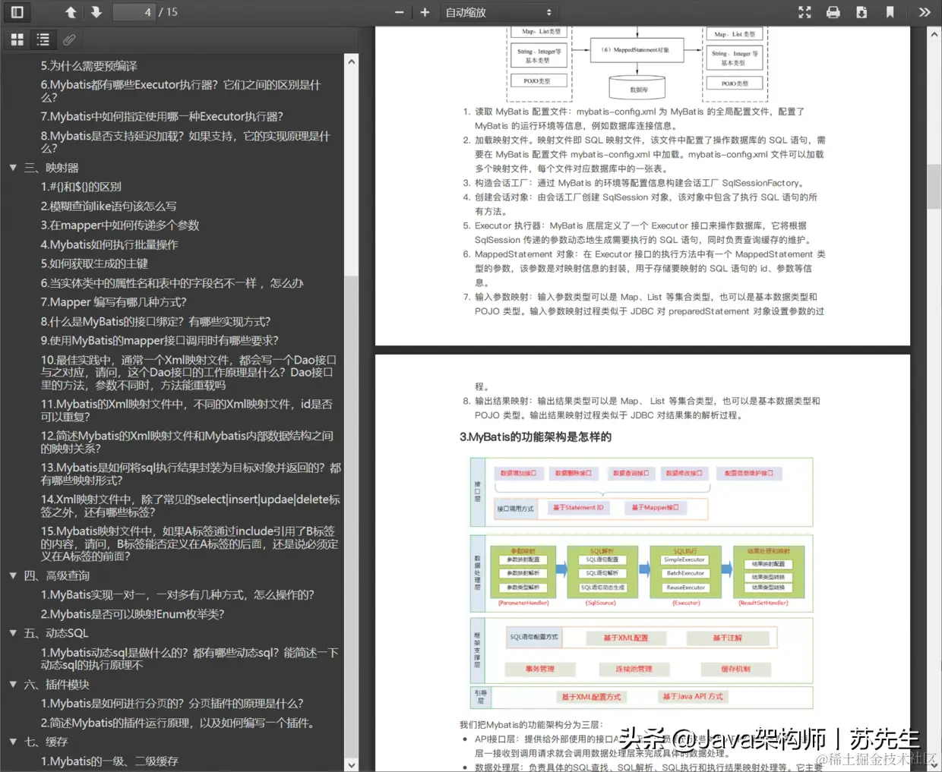Collapse the 五、动态SQL outline section
The image size is (942, 772).
tap(13, 633)
